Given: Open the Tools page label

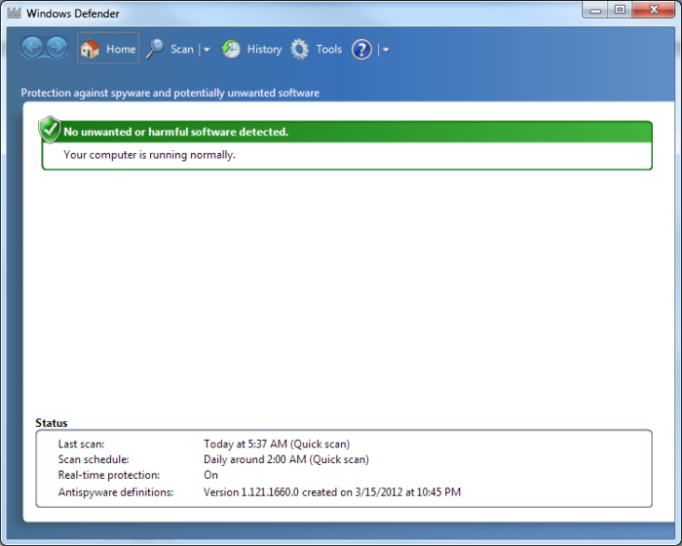Looking at the screenshot, I should [329, 49].
